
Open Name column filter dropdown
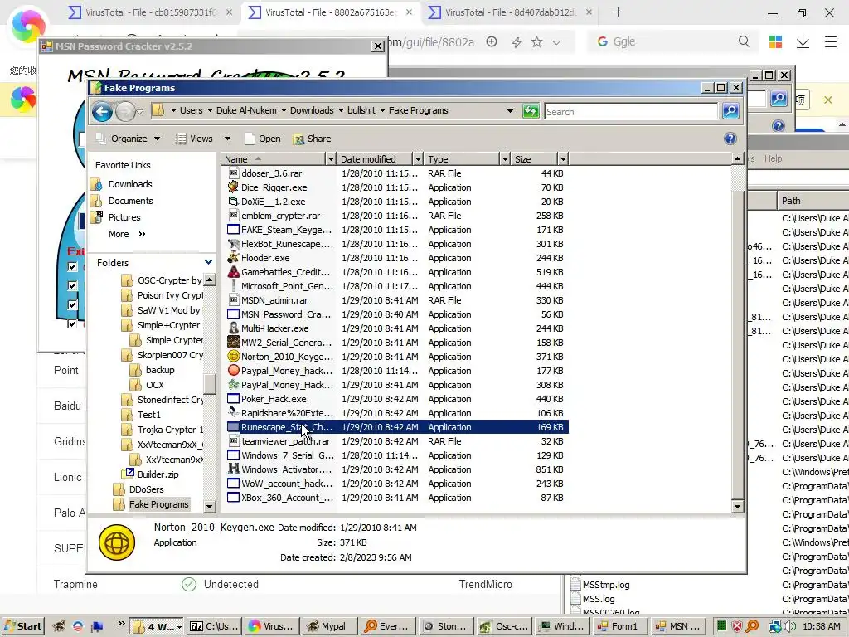331,159
